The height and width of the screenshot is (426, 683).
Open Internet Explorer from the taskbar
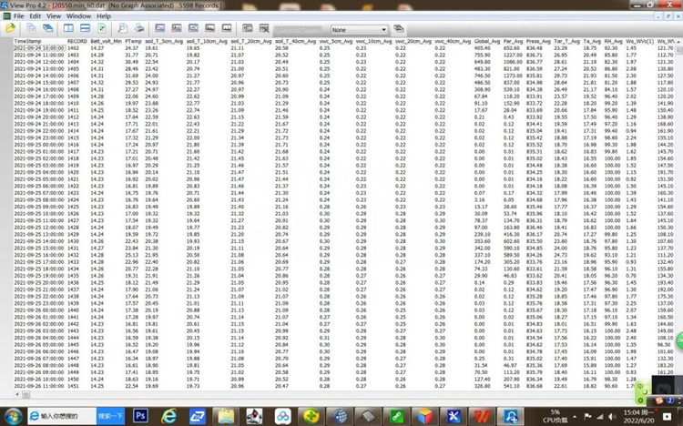coord(169,416)
